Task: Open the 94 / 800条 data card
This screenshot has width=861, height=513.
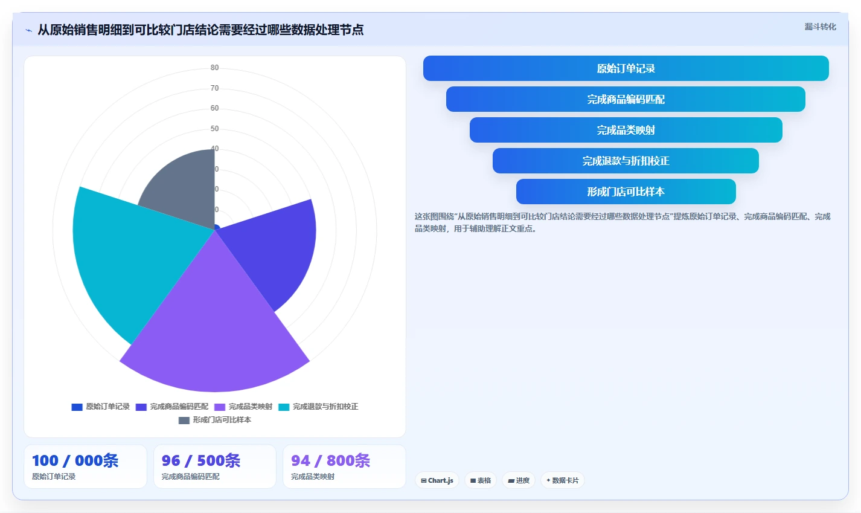Action: click(344, 466)
